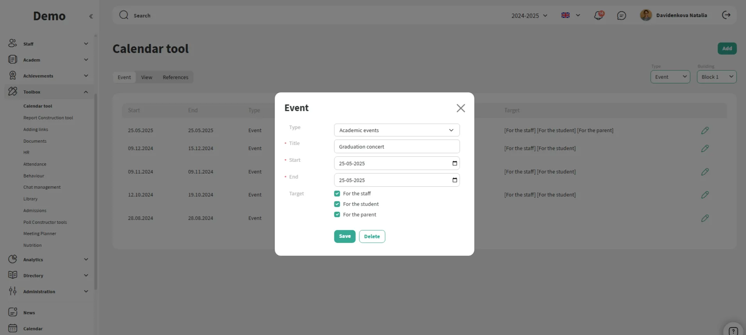Disable the For the parent checkbox
This screenshot has height=335, width=746.
click(337, 215)
